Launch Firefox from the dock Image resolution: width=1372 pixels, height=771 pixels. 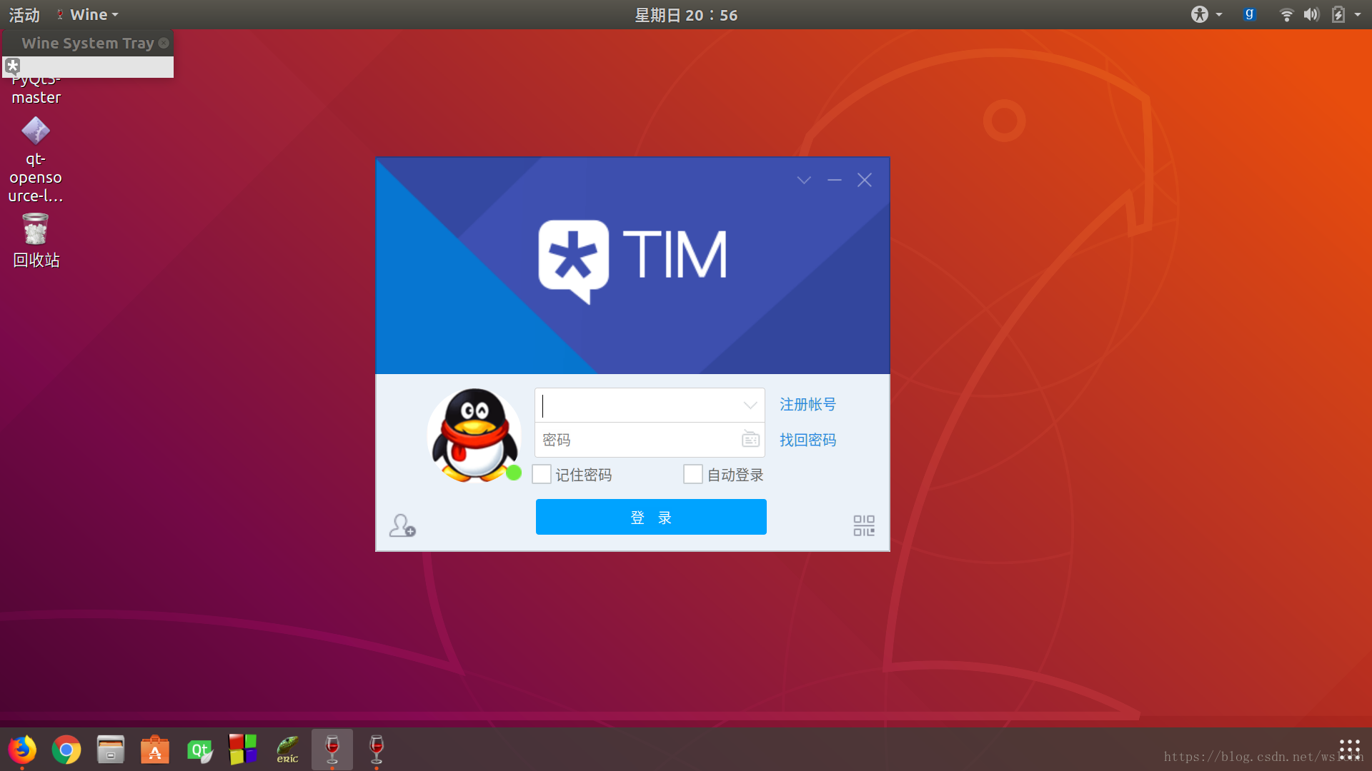(x=22, y=750)
